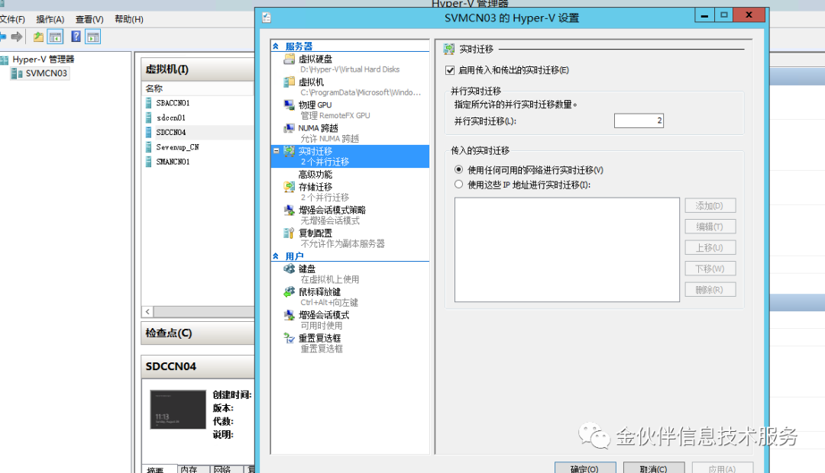The image size is (825, 473).
Task: Click the 取消(C) button
Action: (654, 468)
